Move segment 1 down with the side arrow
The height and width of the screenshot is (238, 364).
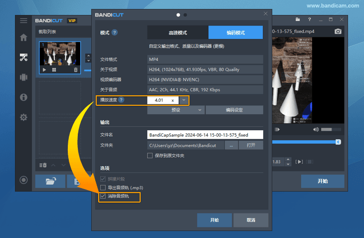pos(88,60)
